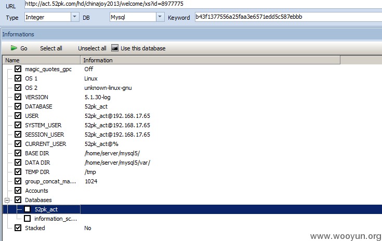Image resolution: width=382 pixels, height=241 pixels.
Task: Uncheck the CURRENT_USER checkbox
Action: (x=18, y=144)
